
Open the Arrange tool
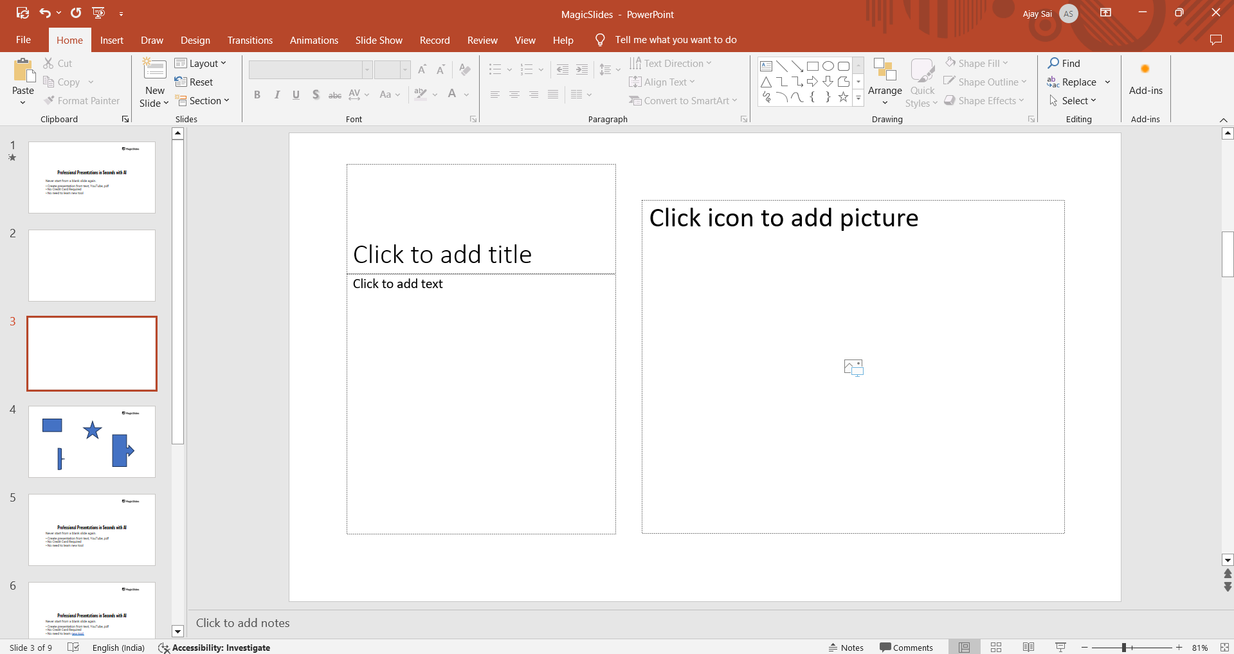pos(885,80)
